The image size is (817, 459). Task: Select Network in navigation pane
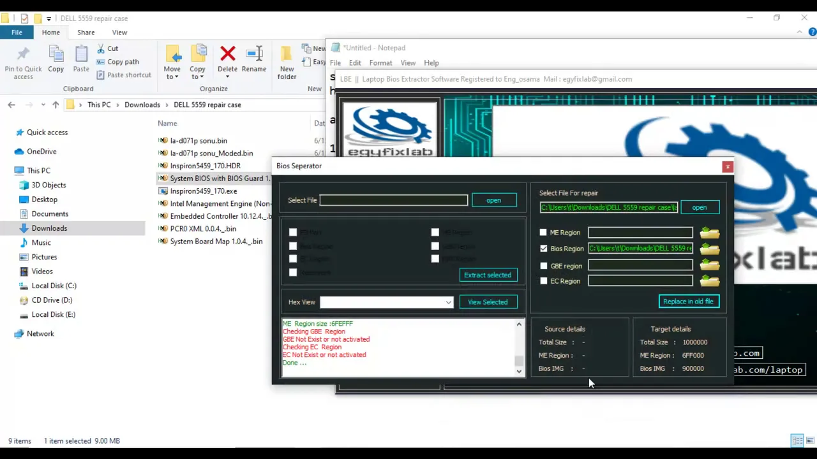40,333
